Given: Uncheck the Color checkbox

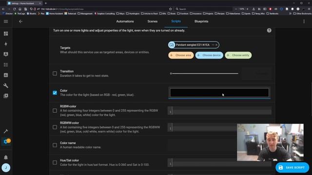Looking at the screenshot, I should tap(55, 93).
